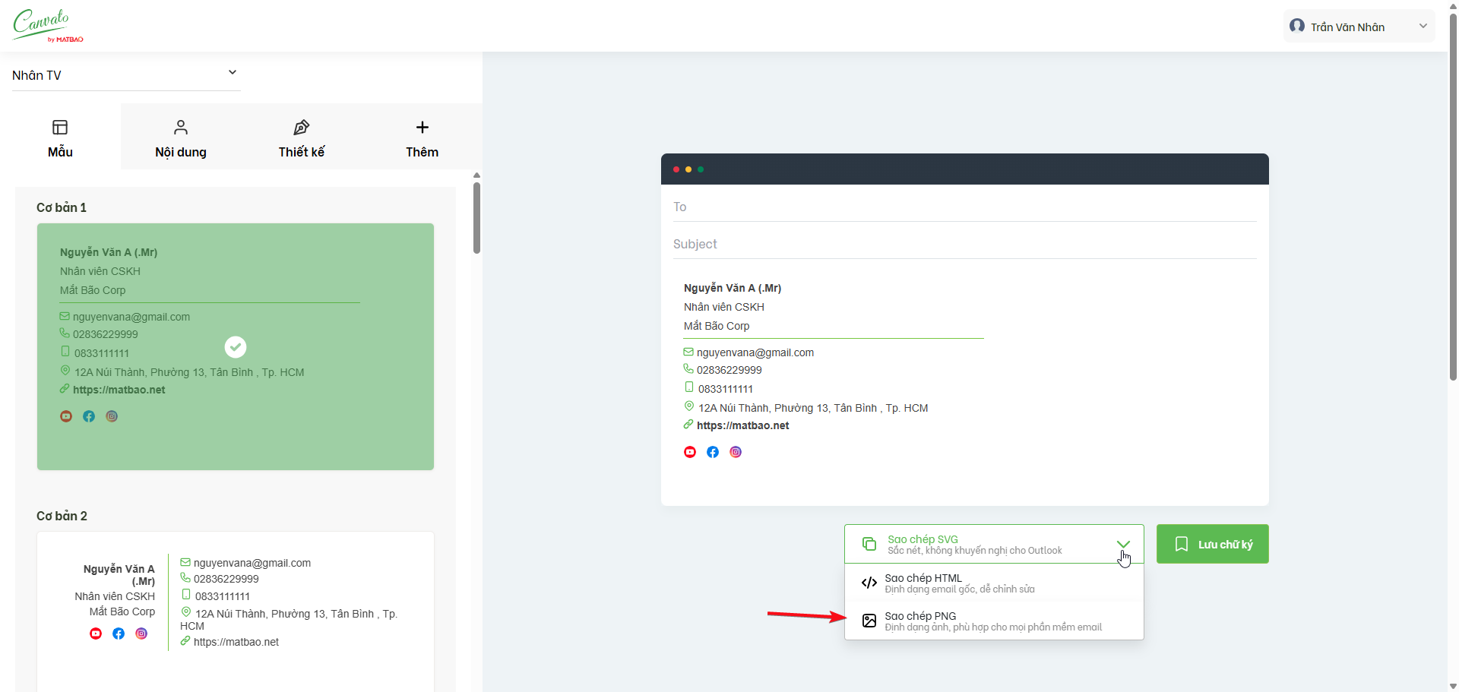Click the YouTube icon in email preview
The image size is (1459, 692).
pyautogui.click(x=690, y=452)
